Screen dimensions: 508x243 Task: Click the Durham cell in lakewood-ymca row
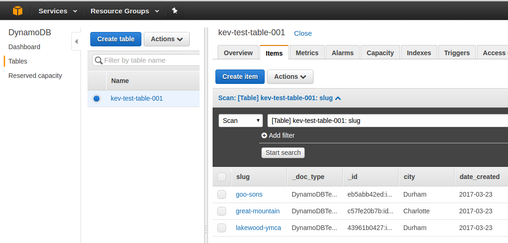pyautogui.click(x=414, y=228)
